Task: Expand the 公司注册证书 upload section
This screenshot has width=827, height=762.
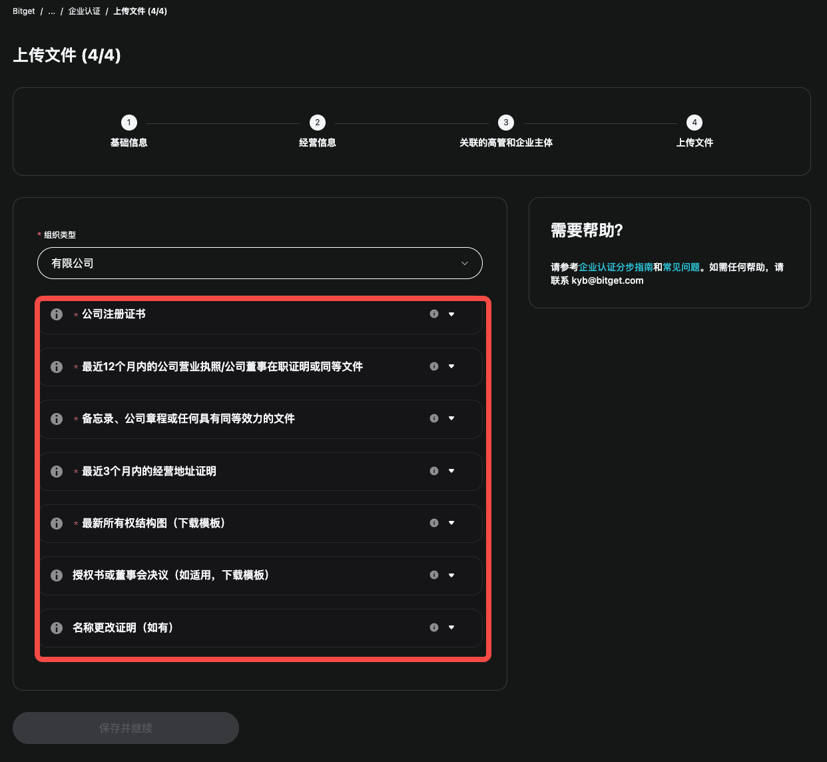Action: [x=451, y=314]
